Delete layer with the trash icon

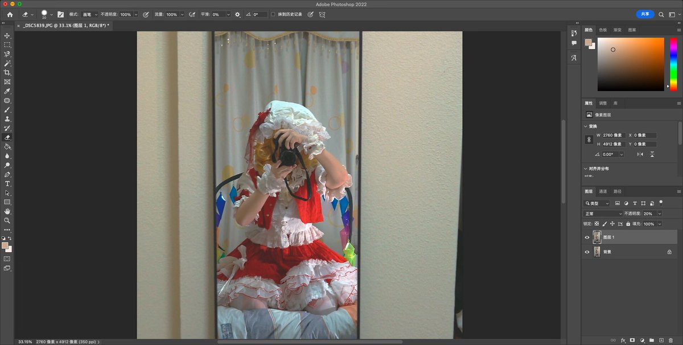tap(671, 340)
